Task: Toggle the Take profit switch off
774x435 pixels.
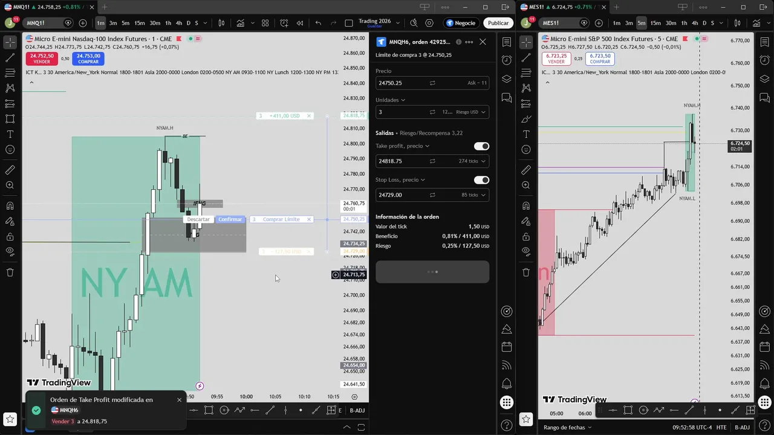Action: click(481, 146)
